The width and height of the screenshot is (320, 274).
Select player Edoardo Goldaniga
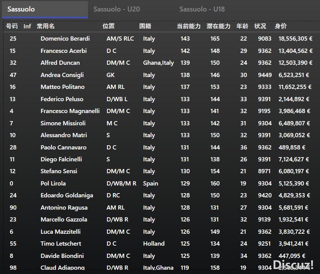coord(67,195)
